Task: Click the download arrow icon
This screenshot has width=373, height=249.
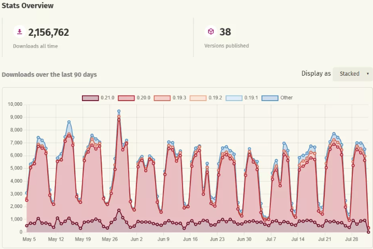Action: point(20,32)
